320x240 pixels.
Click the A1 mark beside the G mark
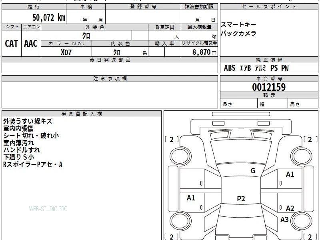(290, 174)
